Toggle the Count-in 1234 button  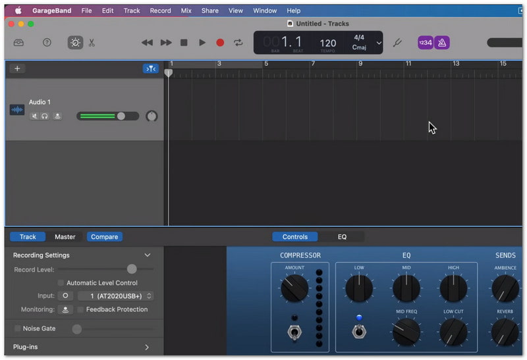425,43
